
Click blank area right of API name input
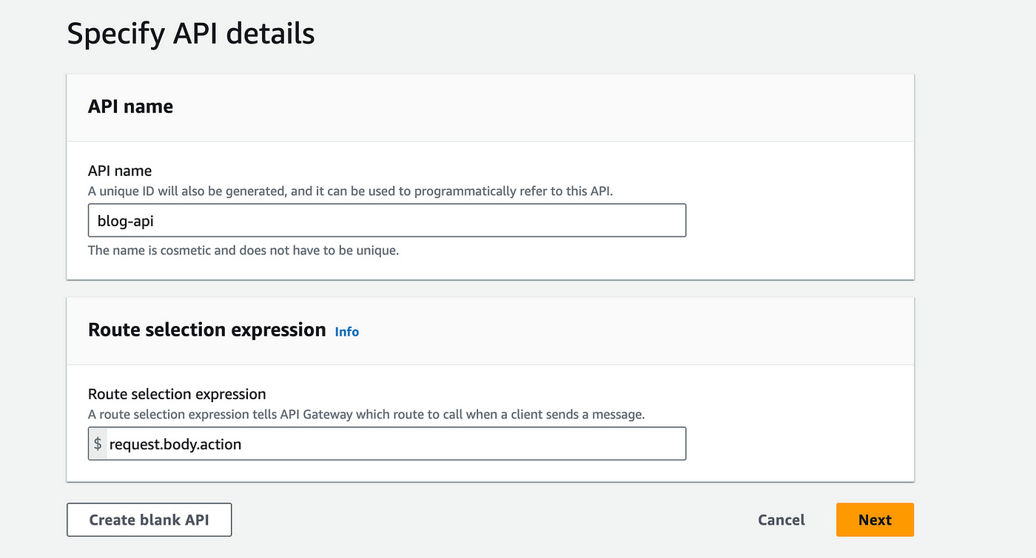pos(799,220)
